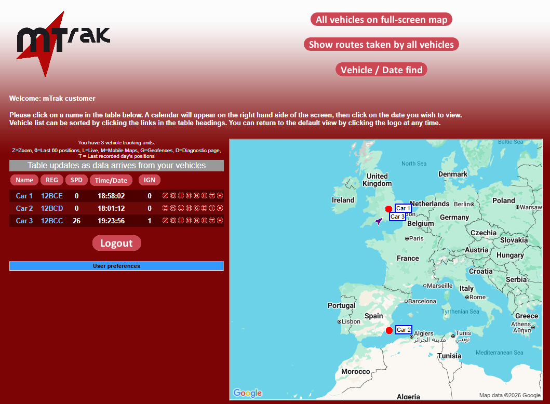Open All vehicles on full-screen map
Viewport: 550px width, 404px height.
381,19
